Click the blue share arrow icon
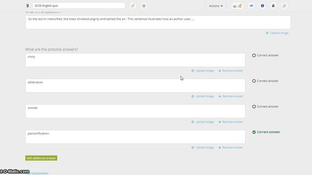 click(252, 6)
